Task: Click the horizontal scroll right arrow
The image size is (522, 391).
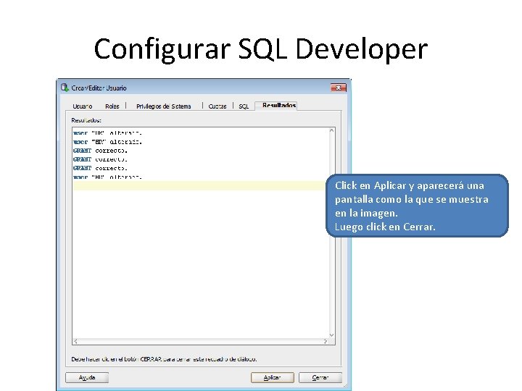Action: click(x=325, y=341)
